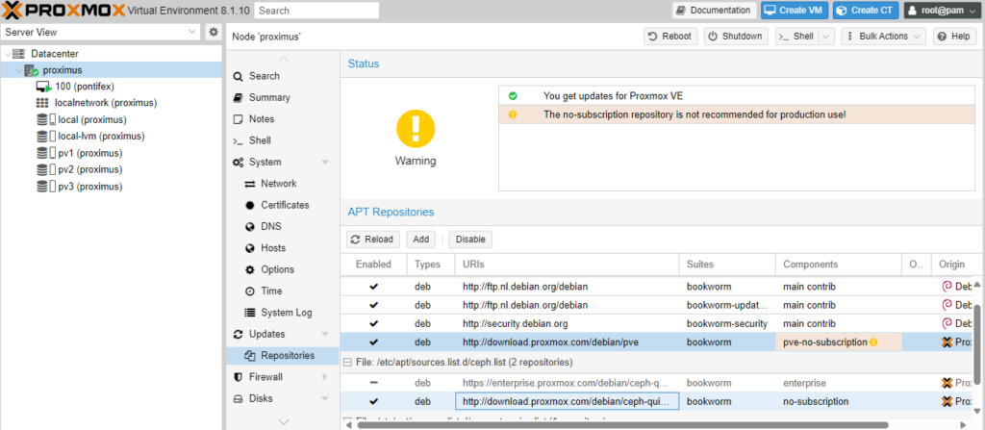Select local (proximus) storage

point(91,119)
